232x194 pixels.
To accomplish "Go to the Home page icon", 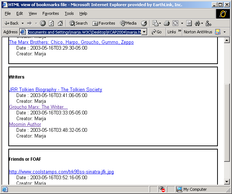I will click(60, 23).
